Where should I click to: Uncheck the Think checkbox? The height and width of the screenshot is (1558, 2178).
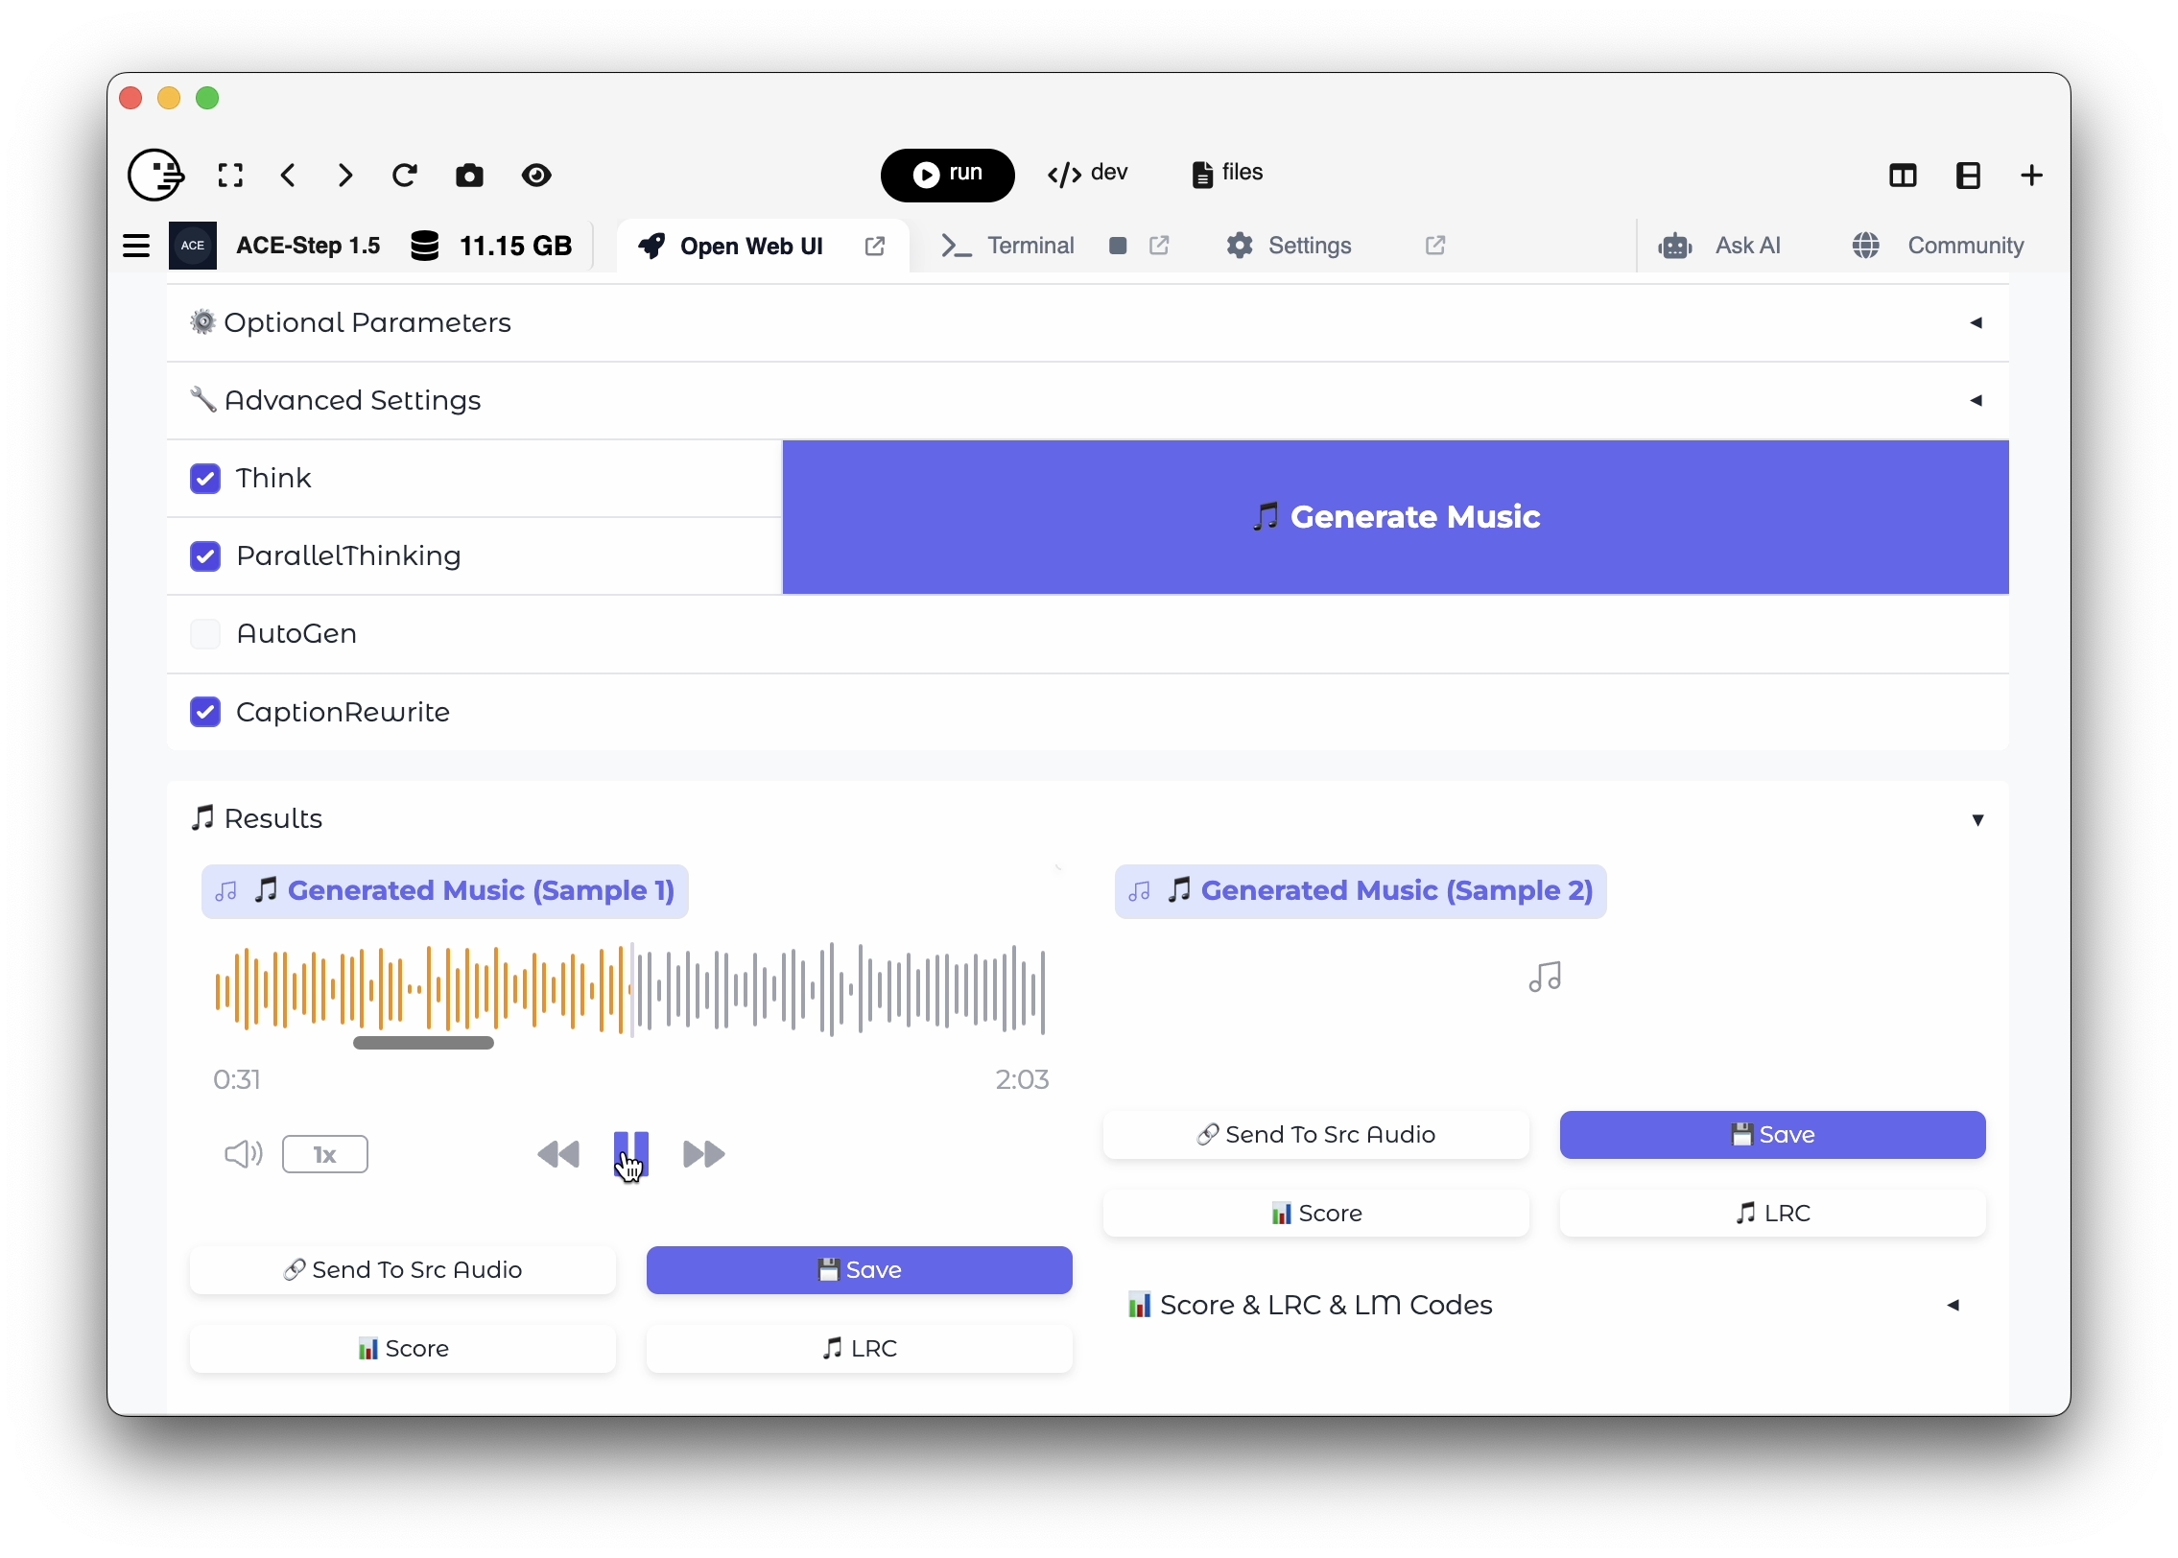pyautogui.click(x=205, y=479)
